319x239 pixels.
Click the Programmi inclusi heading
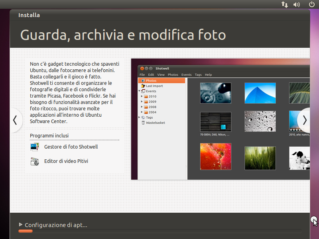pos(49,135)
